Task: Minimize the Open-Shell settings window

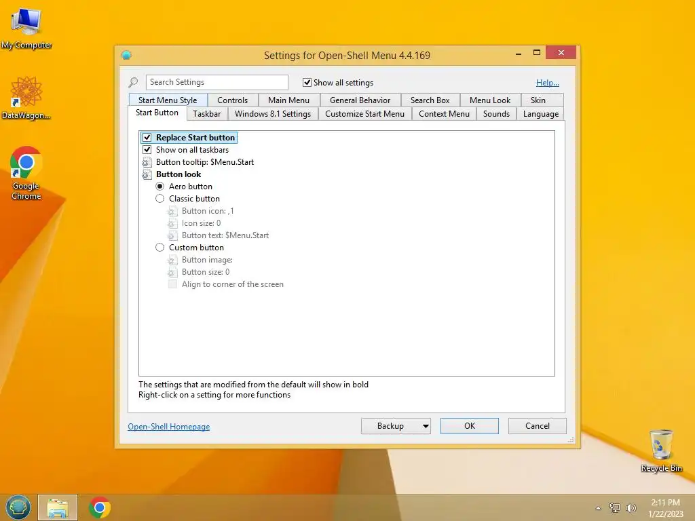Action: pyautogui.click(x=518, y=53)
